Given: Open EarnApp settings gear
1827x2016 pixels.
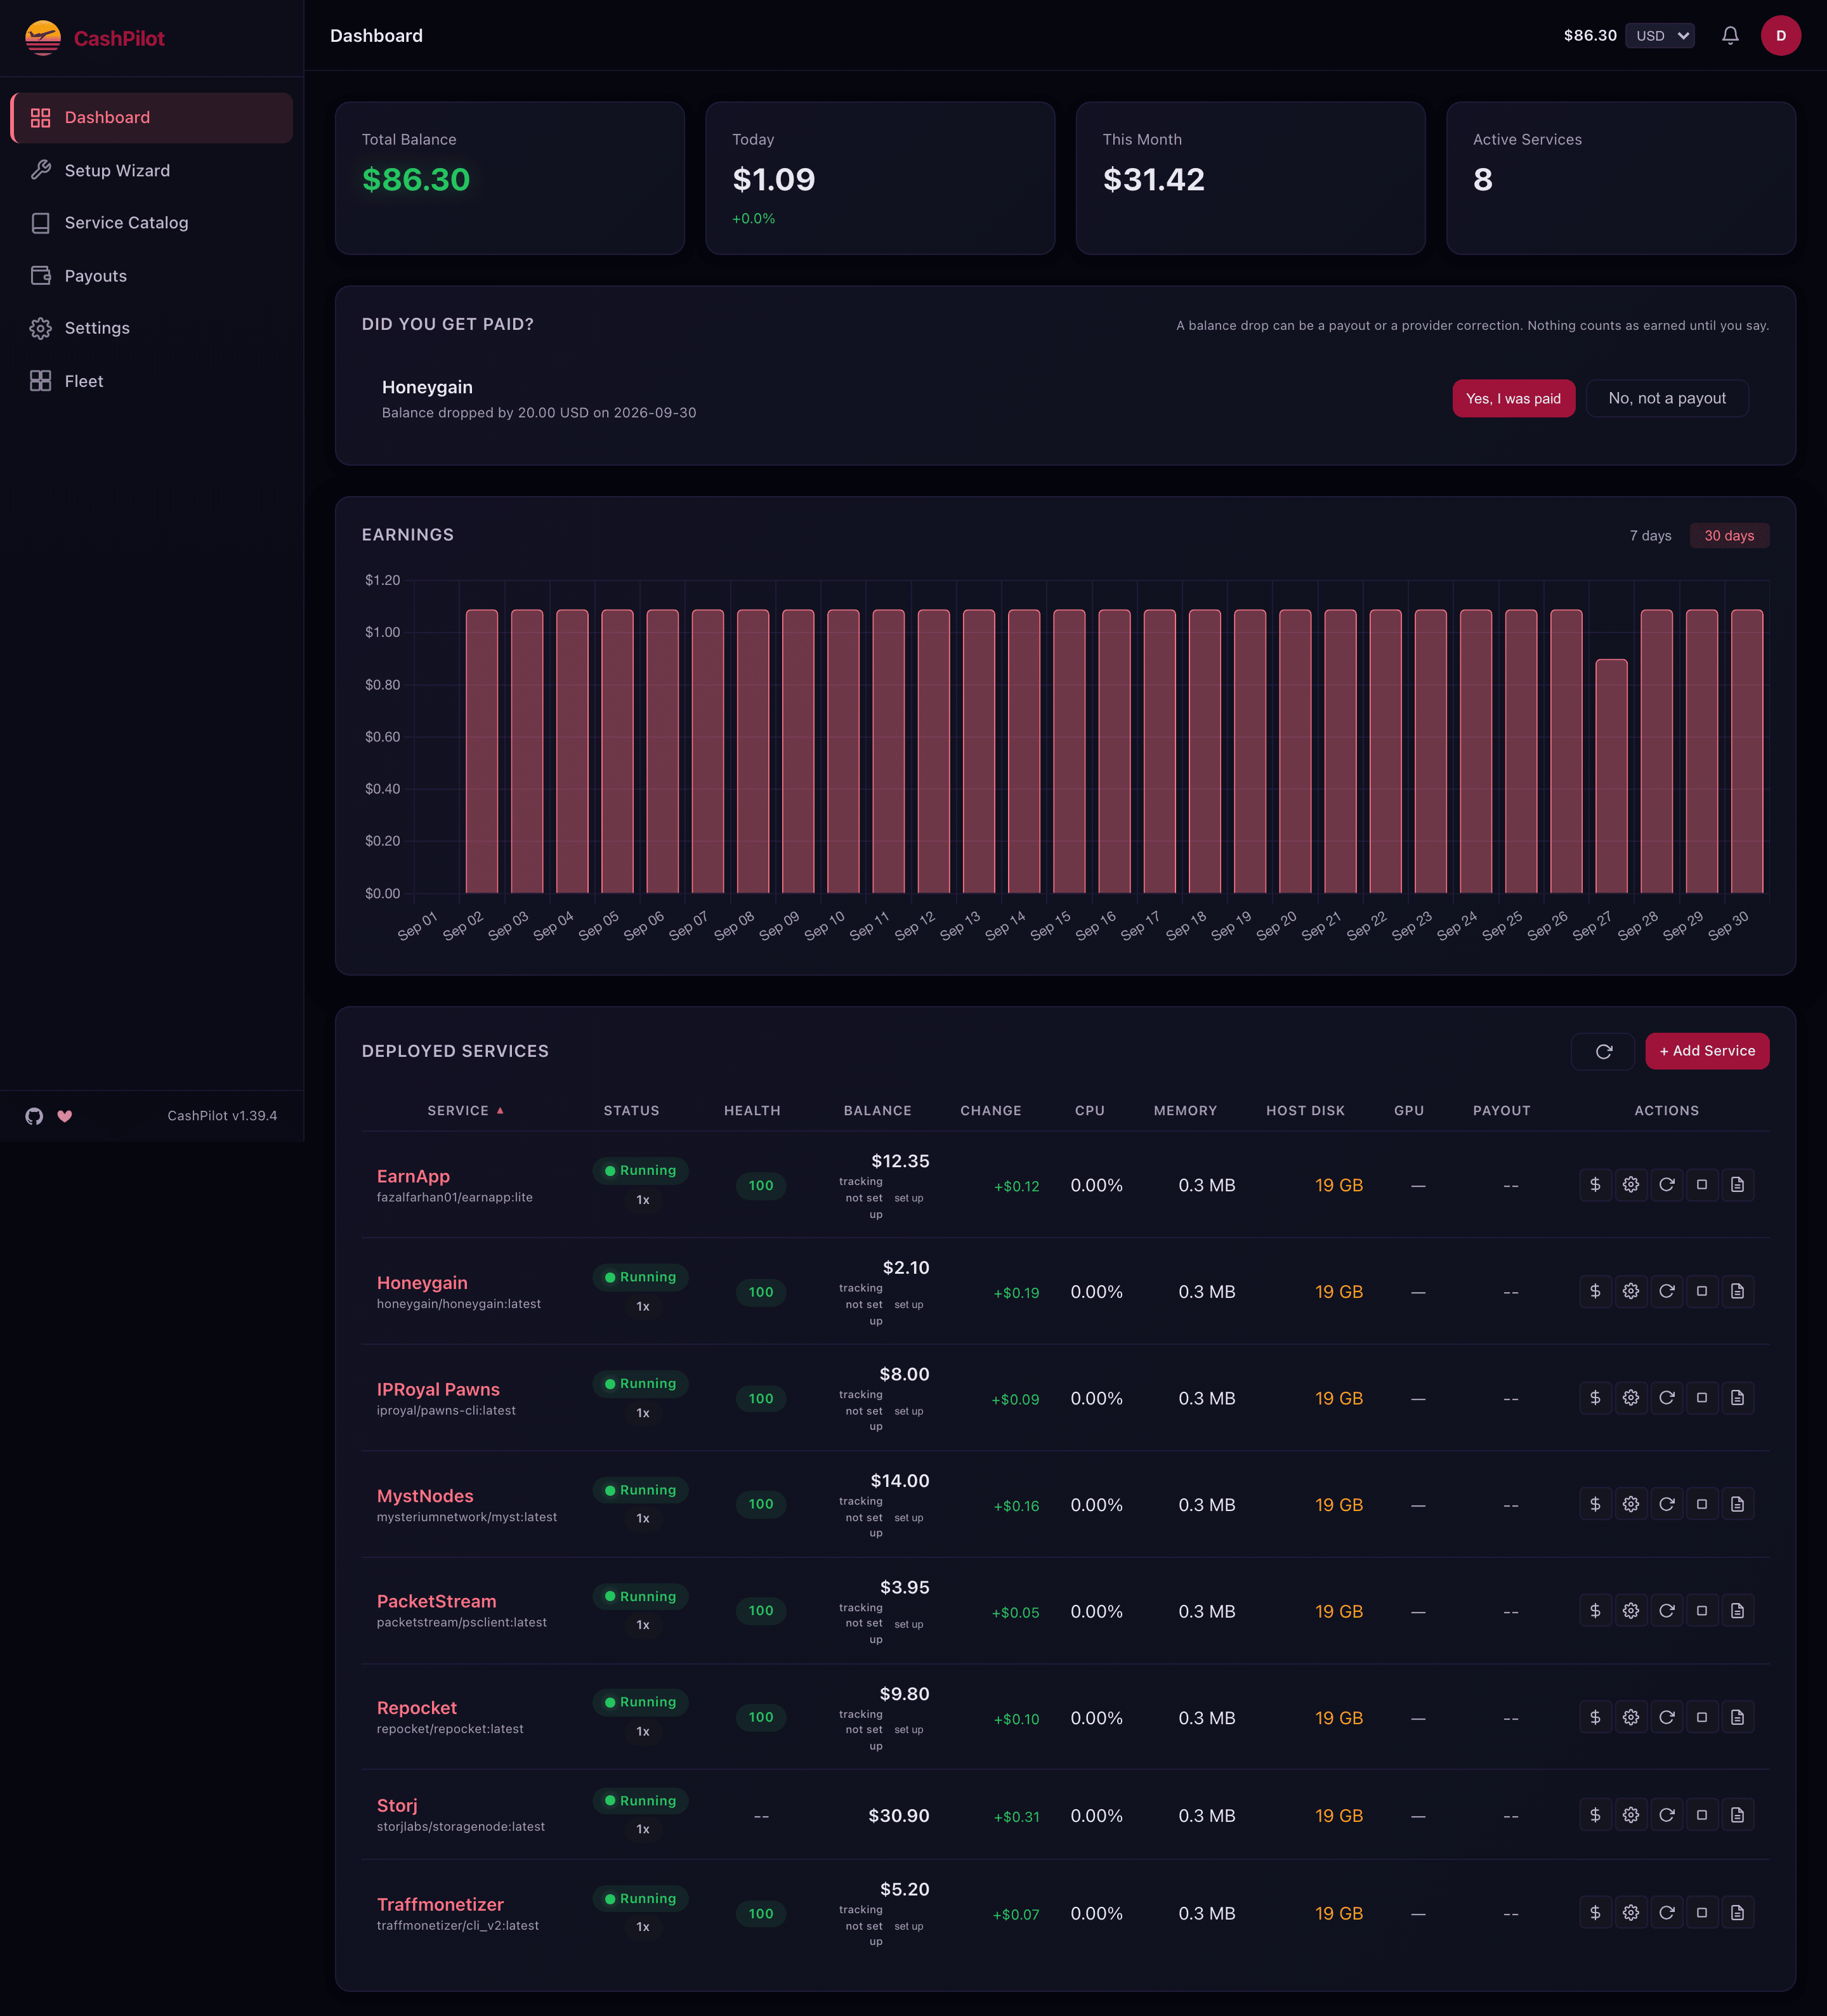Looking at the screenshot, I should pos(1631,1185).
